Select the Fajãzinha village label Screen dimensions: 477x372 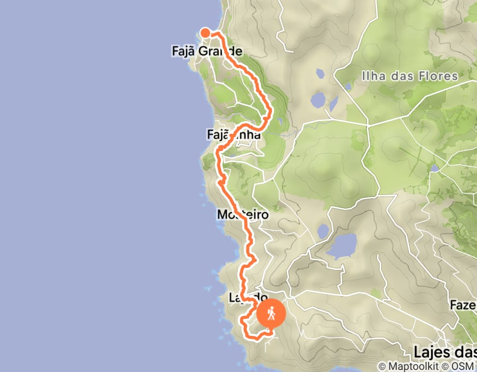(x=234, y=134)
